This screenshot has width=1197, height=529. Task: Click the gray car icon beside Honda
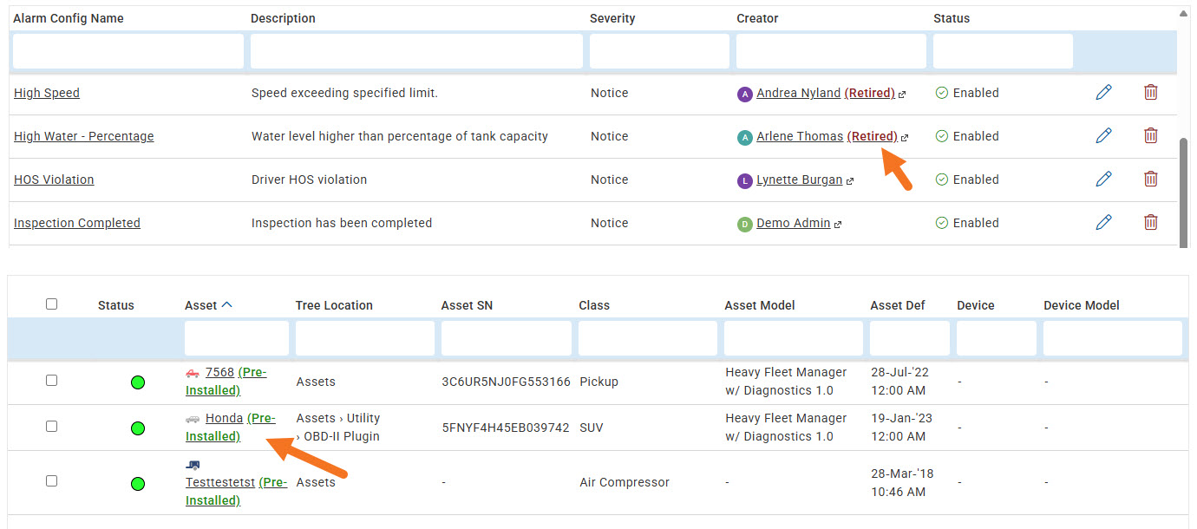point(193,419)
